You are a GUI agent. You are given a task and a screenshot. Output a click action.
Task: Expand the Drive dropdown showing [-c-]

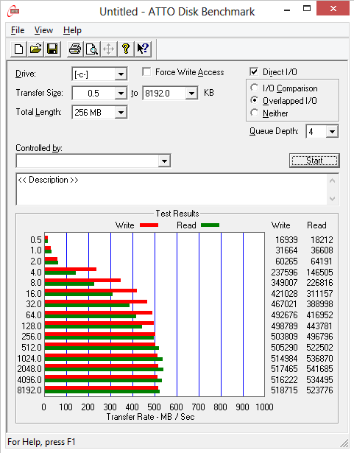tap(121, 74)
